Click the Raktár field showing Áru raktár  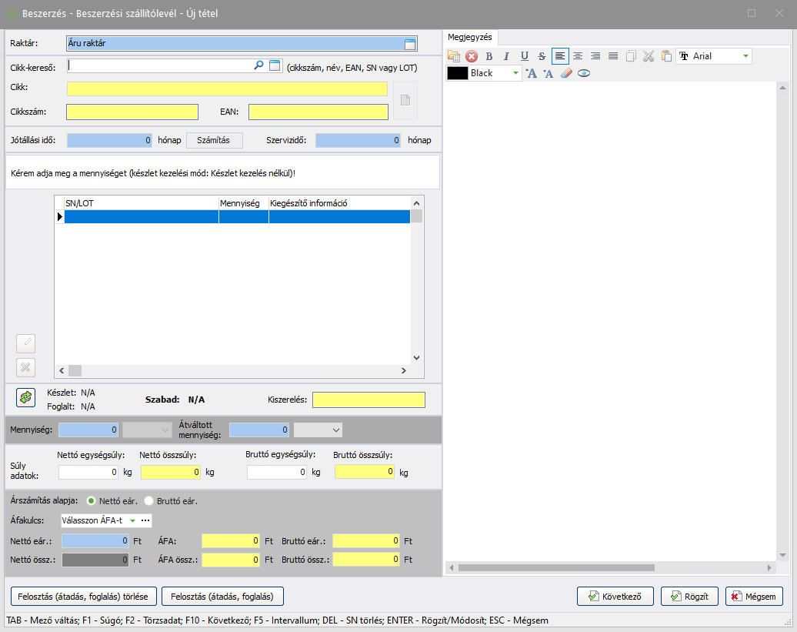[x=242, y=44]
